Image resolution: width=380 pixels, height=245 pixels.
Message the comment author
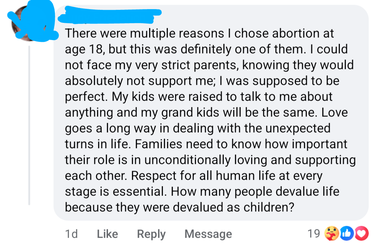tap(208, 234)
